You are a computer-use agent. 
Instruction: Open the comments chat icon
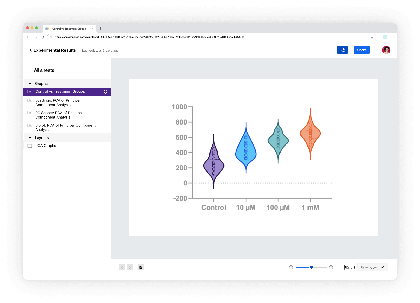(342, 50)
